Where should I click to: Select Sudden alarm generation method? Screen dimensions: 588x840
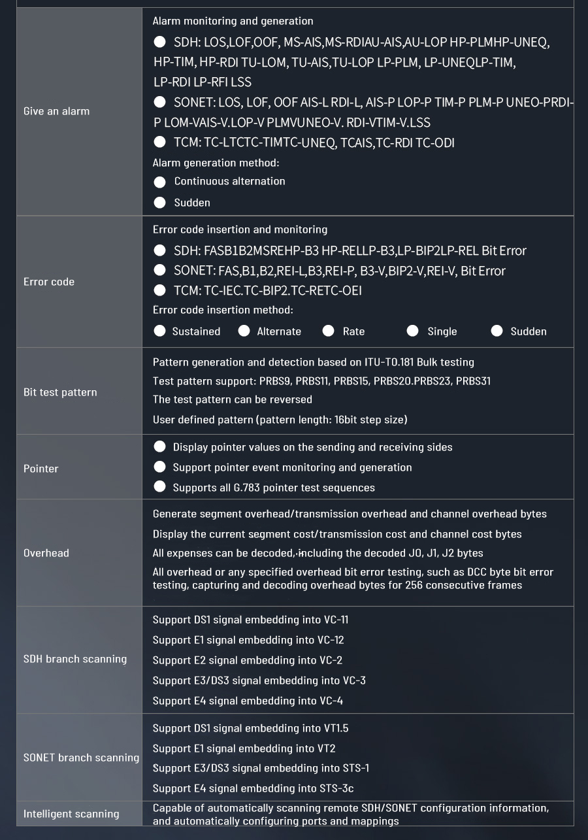(x=159, y=203)
